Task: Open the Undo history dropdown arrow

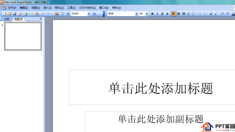Action: pyautogui.click(x=52, y=14)
